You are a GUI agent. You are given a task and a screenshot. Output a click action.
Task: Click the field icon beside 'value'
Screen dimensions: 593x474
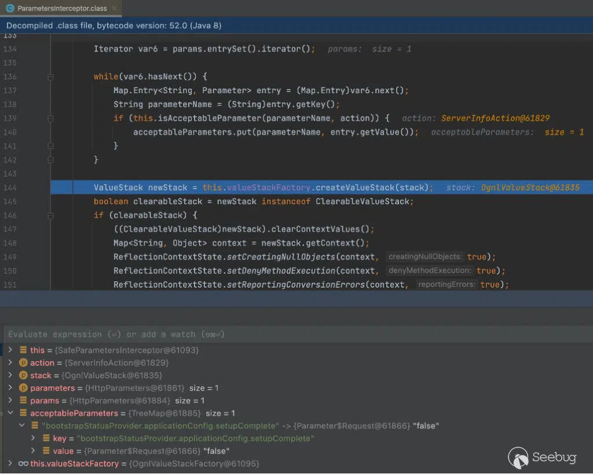tap(46, 451)
